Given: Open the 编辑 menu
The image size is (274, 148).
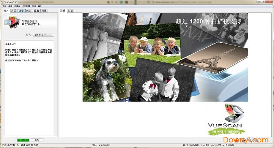Looking at the screenshot, I should click(10, 6).
